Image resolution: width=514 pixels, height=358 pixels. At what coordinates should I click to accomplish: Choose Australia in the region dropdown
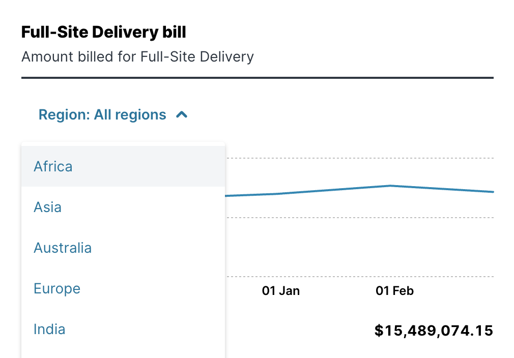click(63, 248)
